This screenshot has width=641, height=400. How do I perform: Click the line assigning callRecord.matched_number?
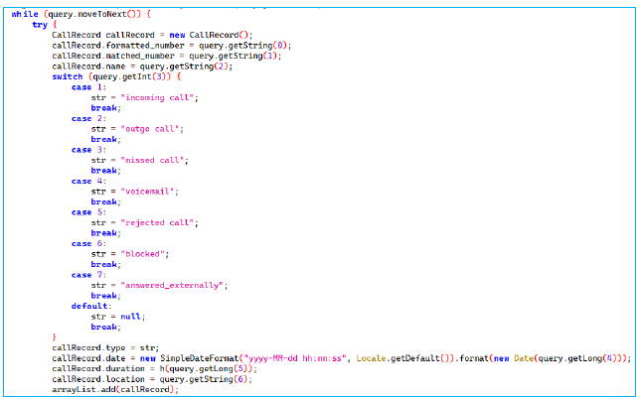(167, 56)
